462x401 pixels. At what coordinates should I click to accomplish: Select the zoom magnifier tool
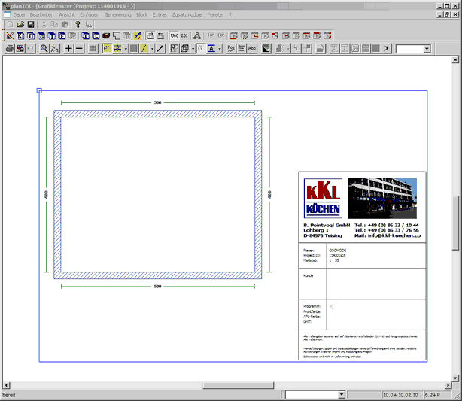(x=44, y=48)
